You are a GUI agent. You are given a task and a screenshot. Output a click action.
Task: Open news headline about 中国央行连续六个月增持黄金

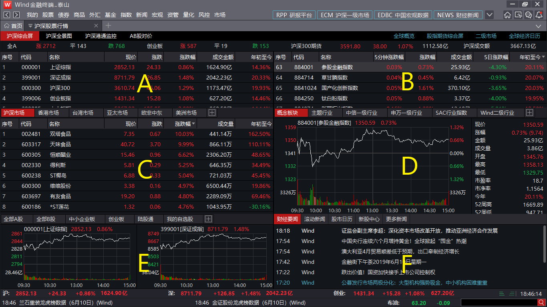coord(404,241)
